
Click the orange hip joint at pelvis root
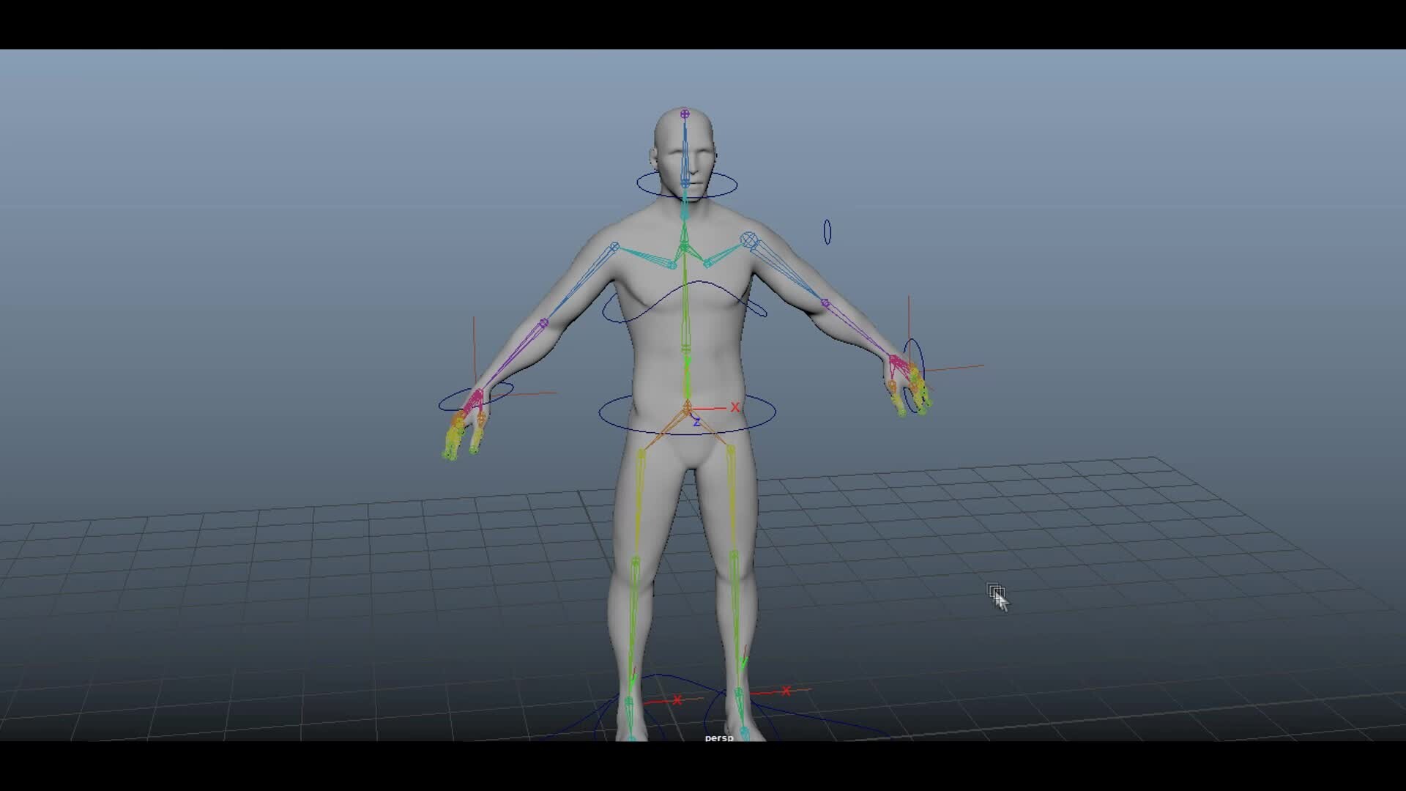[687, 405]
